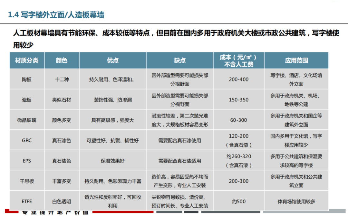Click the '真石漆色' cell in the EPS row
This screenshot has height=217, width=348.
click(62, 160)
